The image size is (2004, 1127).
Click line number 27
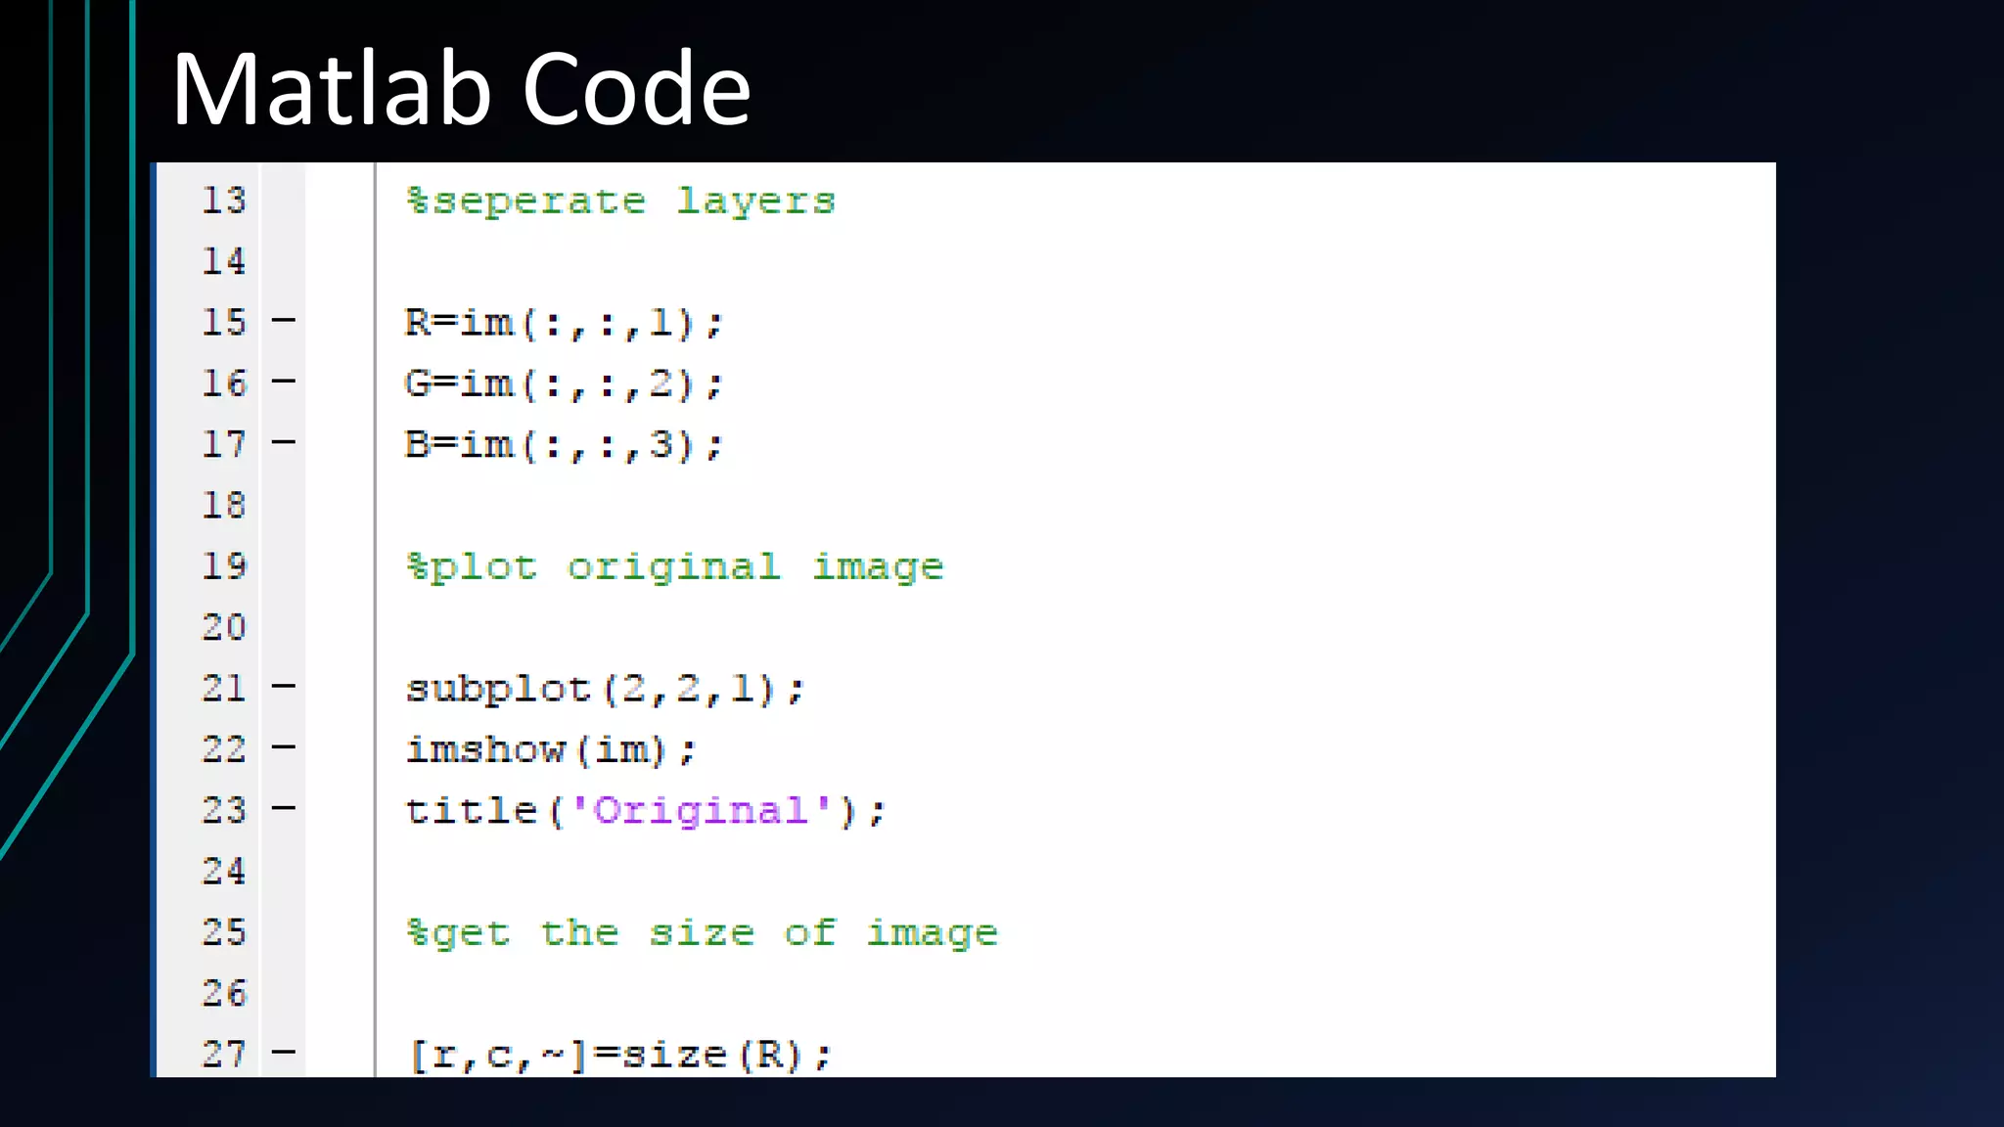(224, 1055)
